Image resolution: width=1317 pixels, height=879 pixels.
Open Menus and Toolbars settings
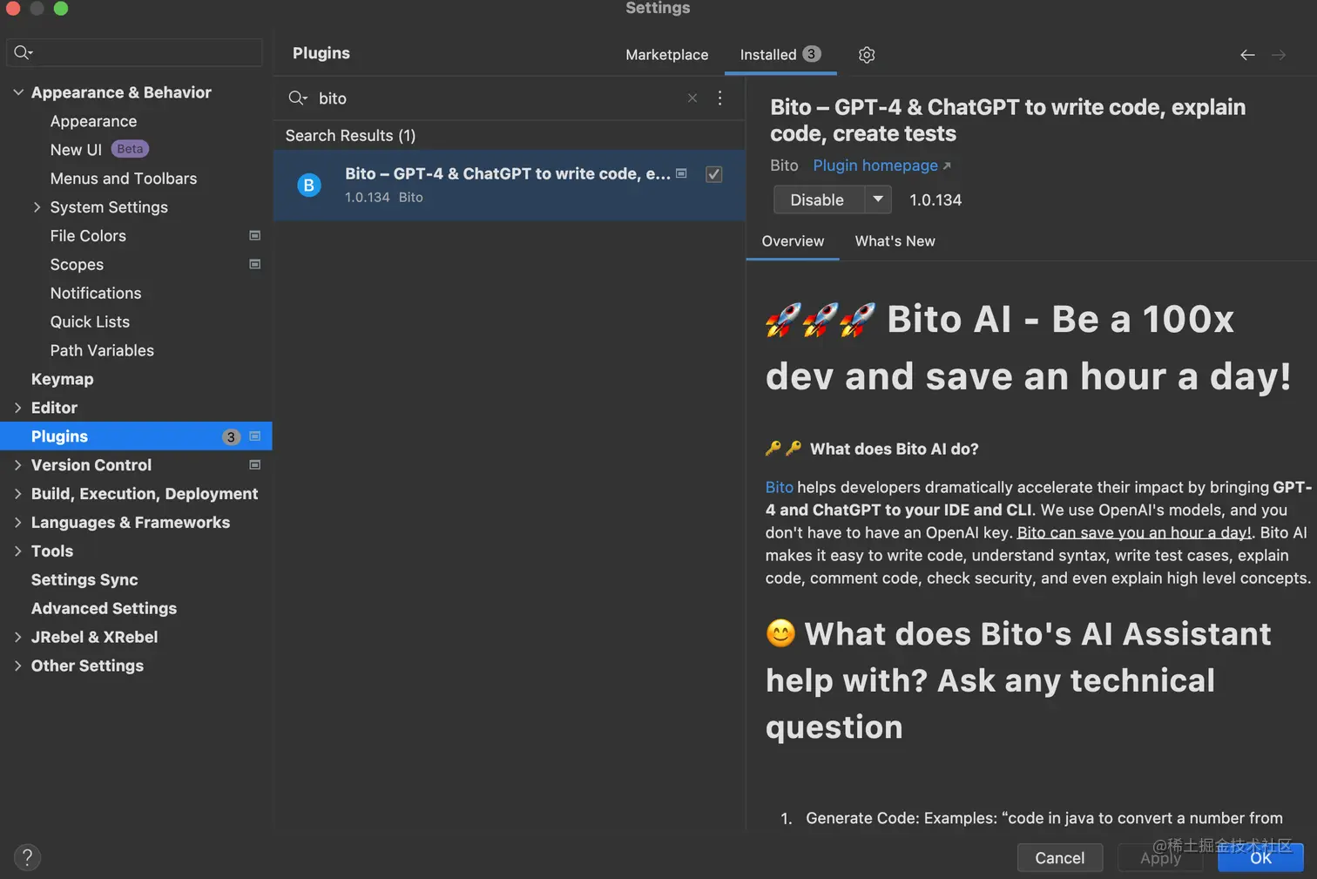[124, 179]
